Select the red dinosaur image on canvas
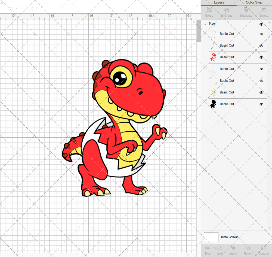Viewport: 272px width, 257px height. tap(115, 128)
